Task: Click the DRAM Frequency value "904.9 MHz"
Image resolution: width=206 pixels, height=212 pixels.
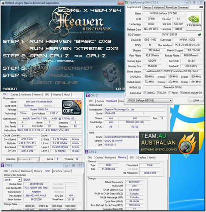Action: [x=134, y=182]
